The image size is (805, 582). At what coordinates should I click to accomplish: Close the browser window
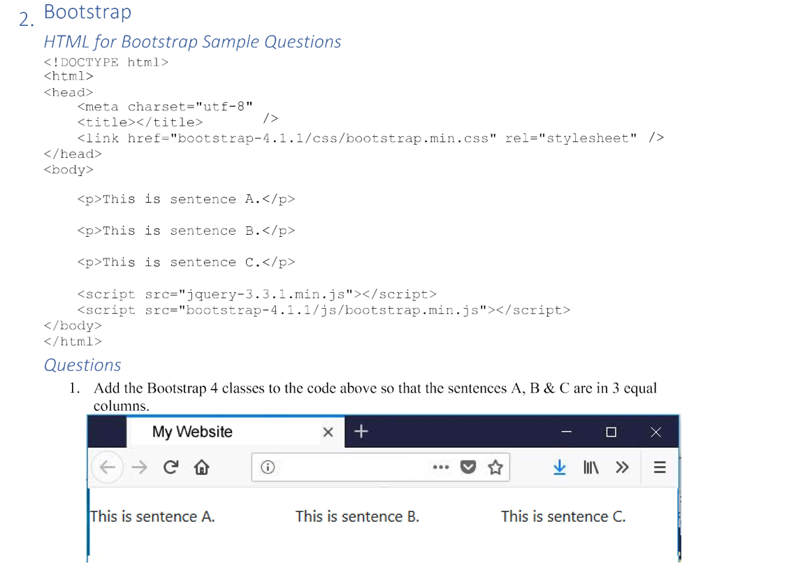point(655,432)
